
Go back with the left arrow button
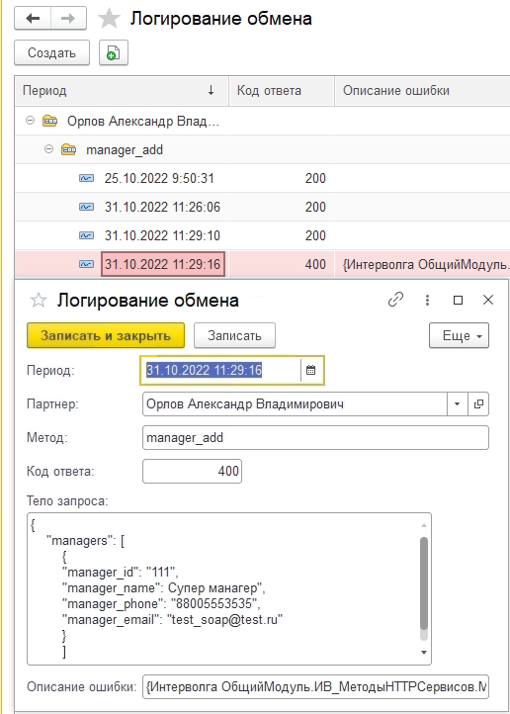33,19
